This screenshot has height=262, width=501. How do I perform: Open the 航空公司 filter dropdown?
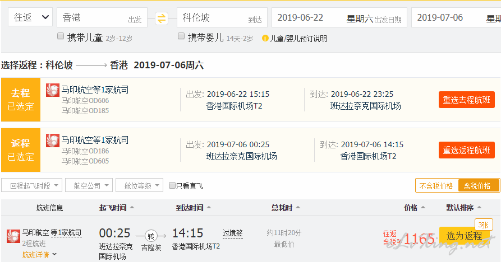(x=89, y=185)
